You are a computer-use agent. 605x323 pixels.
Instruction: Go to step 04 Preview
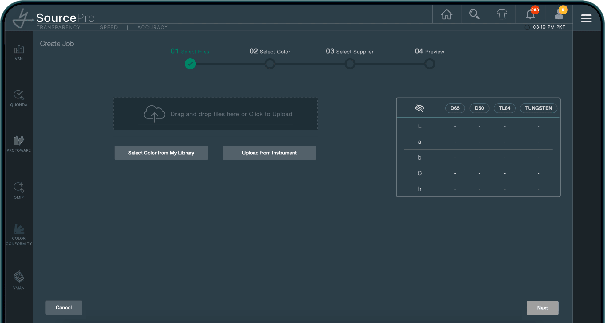coord(429,51)
